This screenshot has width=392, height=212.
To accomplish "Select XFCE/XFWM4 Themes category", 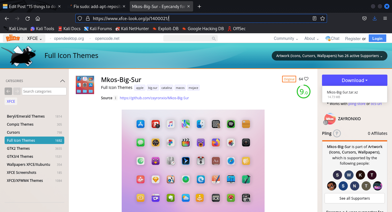I will [34, 180].
